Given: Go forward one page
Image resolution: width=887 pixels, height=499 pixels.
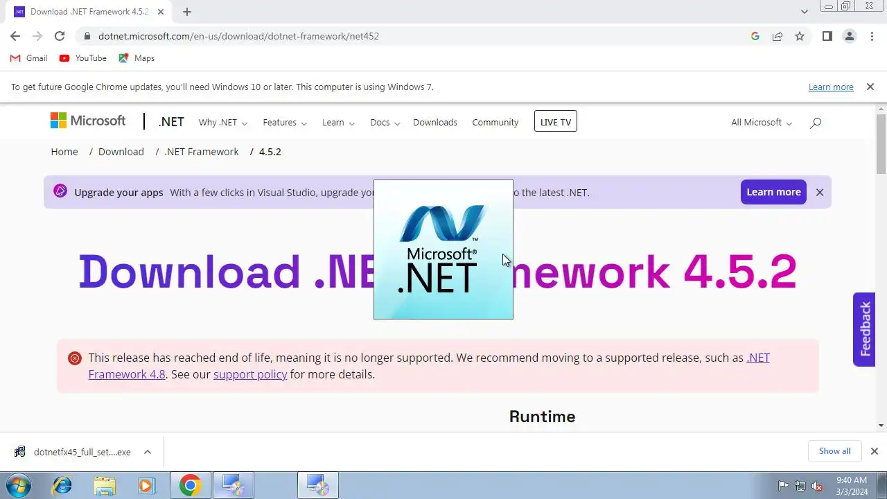Looking at the screenshot, I should 37,36.
